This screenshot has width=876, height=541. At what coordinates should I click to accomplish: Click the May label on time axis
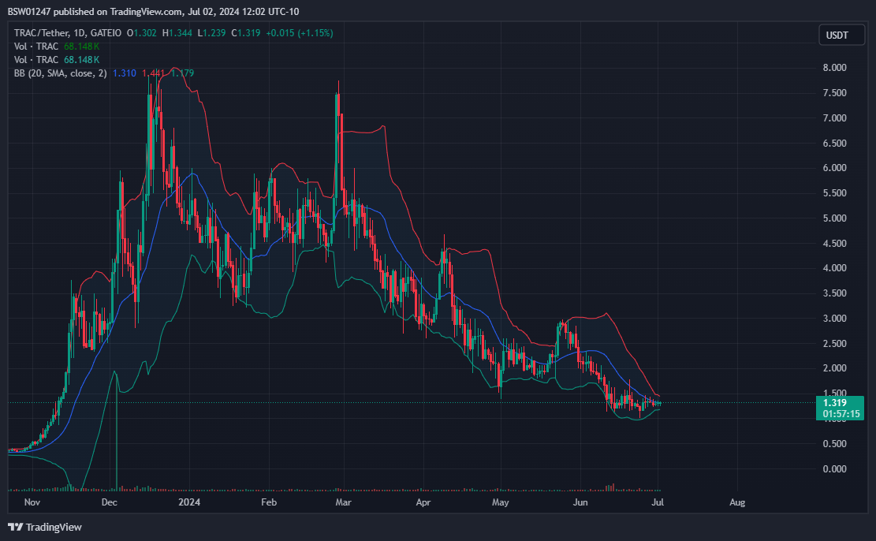(501, 502)
